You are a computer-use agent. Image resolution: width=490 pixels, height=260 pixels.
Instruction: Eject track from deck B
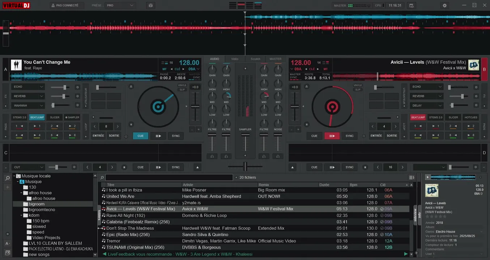coord(306,87)
